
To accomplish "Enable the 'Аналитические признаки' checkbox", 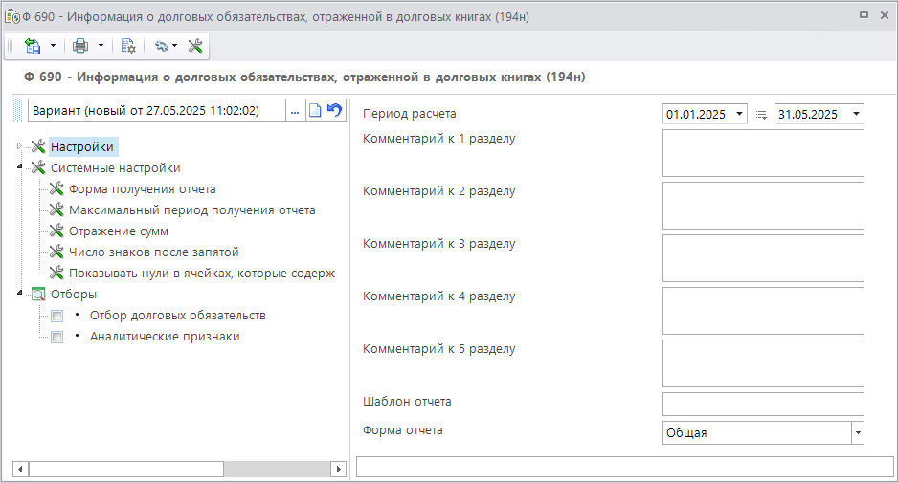I will point(57,337).
